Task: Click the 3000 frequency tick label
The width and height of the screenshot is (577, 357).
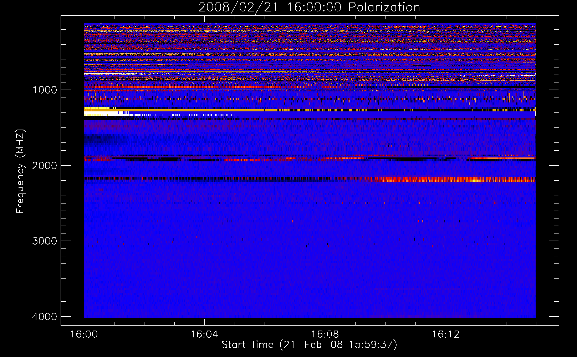Action: (45, 241)
